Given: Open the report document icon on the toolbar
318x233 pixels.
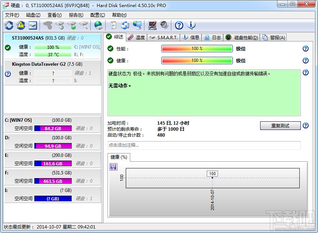Looking at the screenshot, I should pyautogui.click(x=113, y=25).
